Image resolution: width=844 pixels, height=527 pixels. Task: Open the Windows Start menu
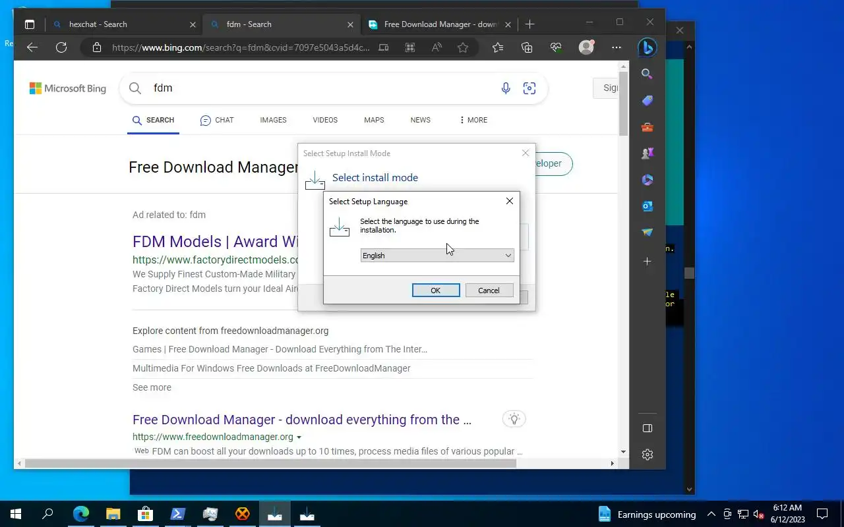pos(16,514)
